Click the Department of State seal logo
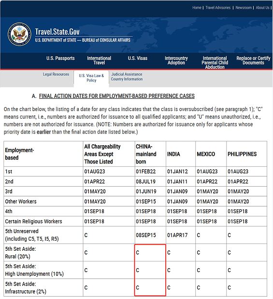The image size is (273, 299). tap(19, 34)
